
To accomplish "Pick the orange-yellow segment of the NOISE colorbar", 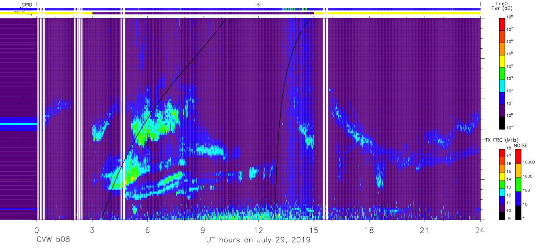I will [x=518, y=170].
